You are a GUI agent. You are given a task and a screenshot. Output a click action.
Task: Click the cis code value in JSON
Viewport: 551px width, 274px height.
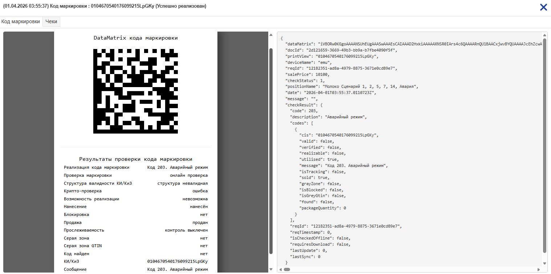pos(347,135)
